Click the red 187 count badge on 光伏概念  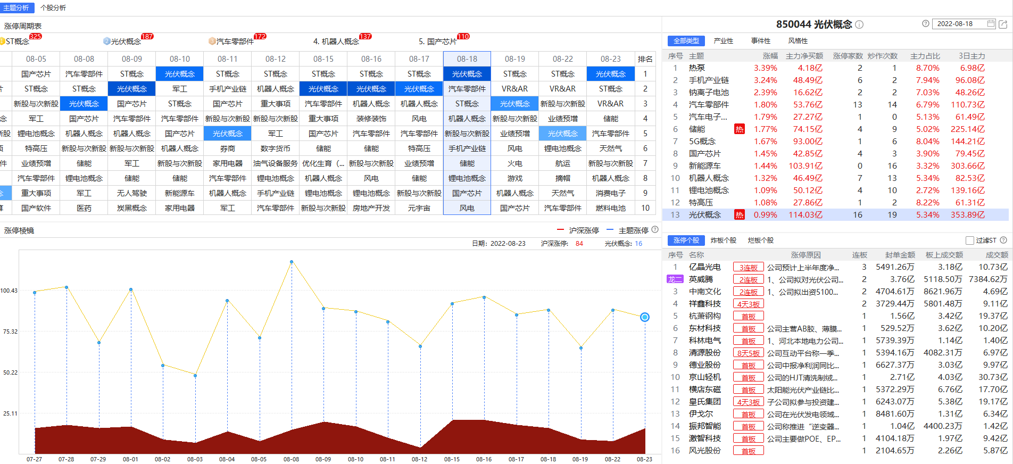click(147, 36)
